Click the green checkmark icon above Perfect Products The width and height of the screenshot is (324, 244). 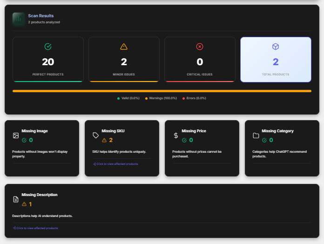click(x=48, y=47)
